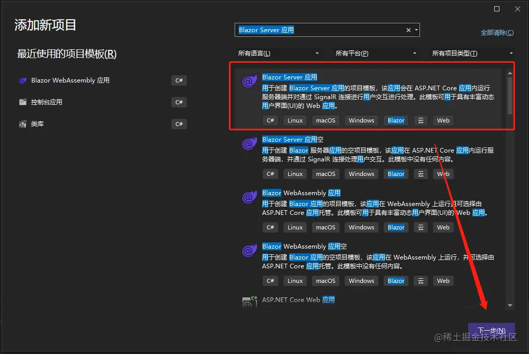Click the Blazor Server 应用空 template icon
The width and height of the screenshot is (529, 354).
249,143
